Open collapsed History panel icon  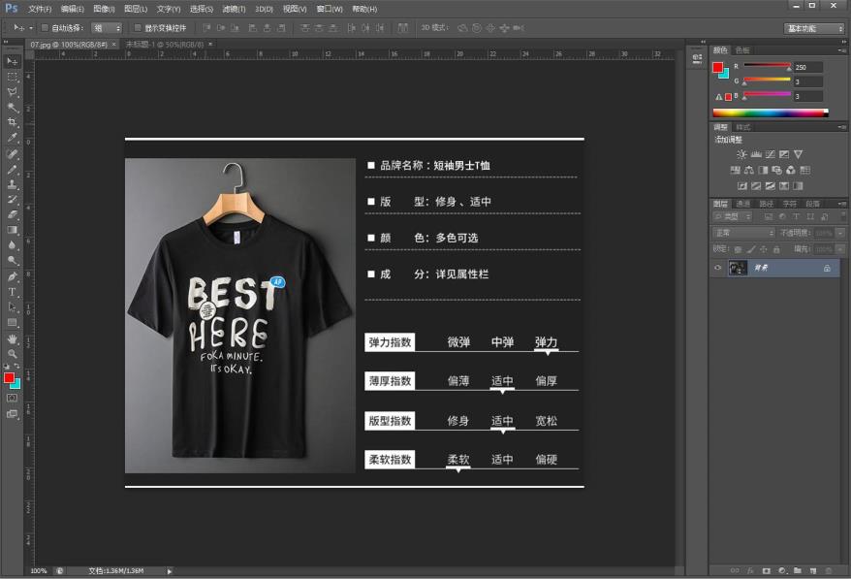(x=698, y=58)
